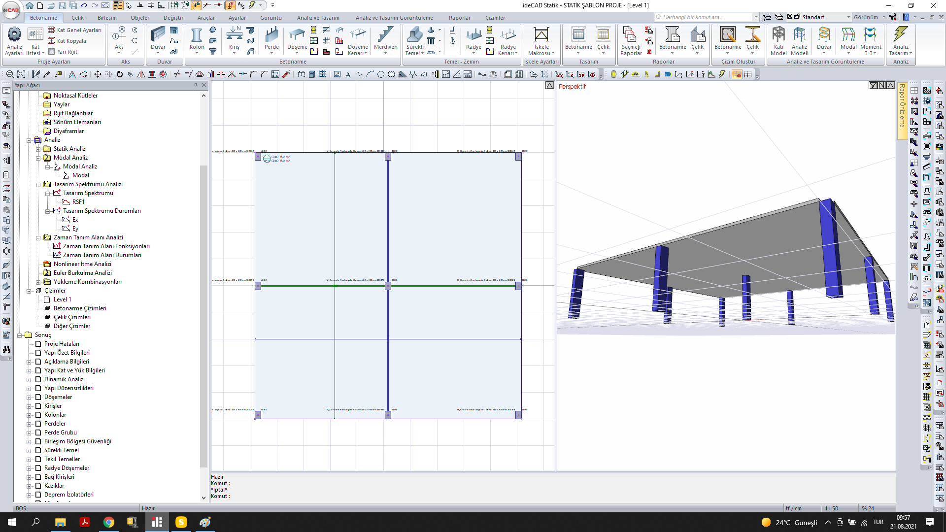Collapse the Modal Analiz tree node

tap(38, 158)
